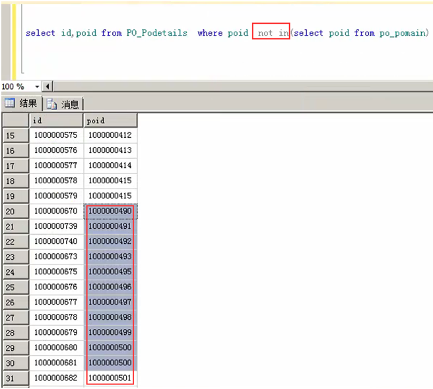Click poid cell 1000000501
Screen dimensions: 433x389
110,378
